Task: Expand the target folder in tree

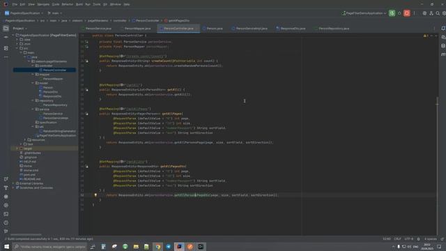Action: click(17, 149)
